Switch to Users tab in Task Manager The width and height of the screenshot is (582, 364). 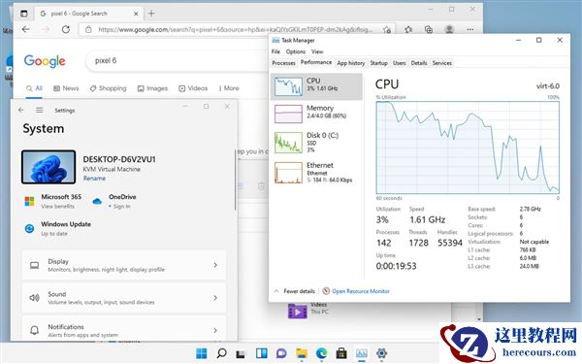pos(400,63)
